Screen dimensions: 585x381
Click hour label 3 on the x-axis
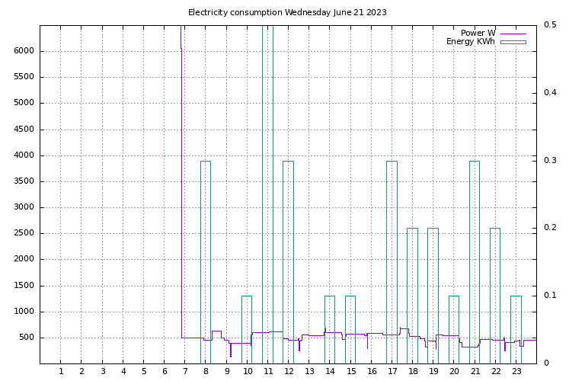coord(103,371)
